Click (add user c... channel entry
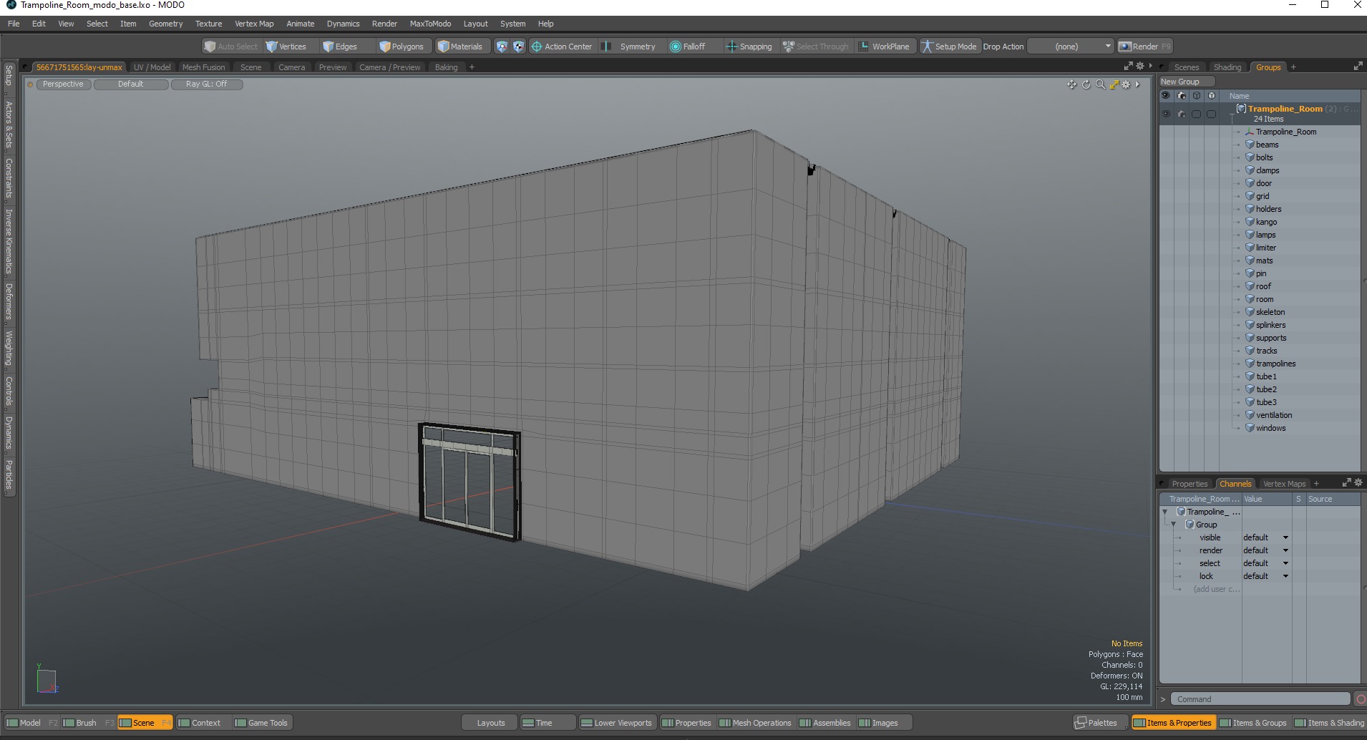Screen dimensions: 1367x740 pyautogui.click(x=1216, y=589)
